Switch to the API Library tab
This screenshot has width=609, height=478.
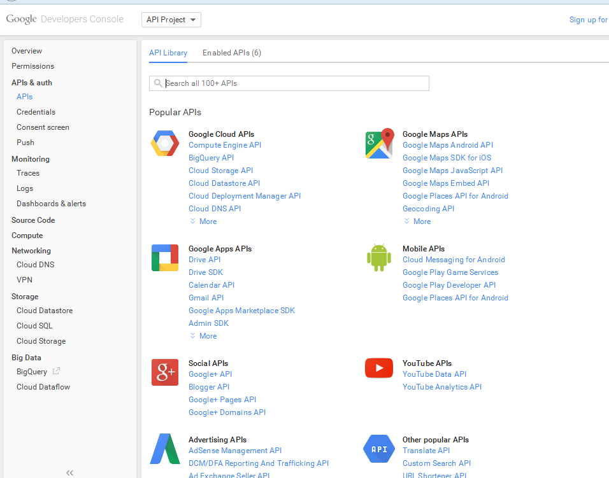click(168, 53)
